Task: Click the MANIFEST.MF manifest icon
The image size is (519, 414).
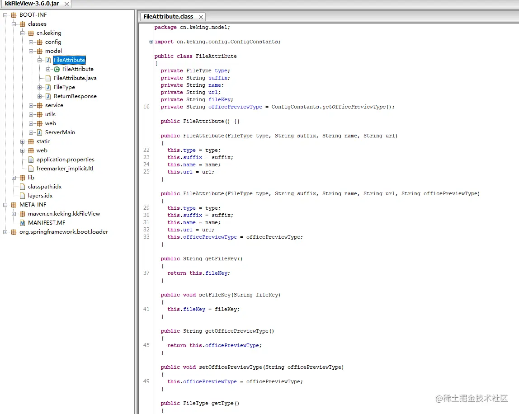Action: coord(23,223)
